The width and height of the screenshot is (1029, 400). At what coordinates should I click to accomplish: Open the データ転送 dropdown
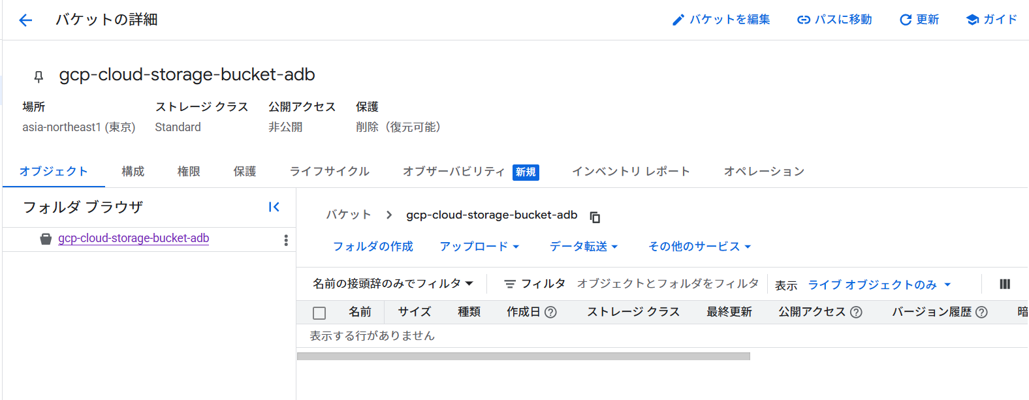click(584, 246)
